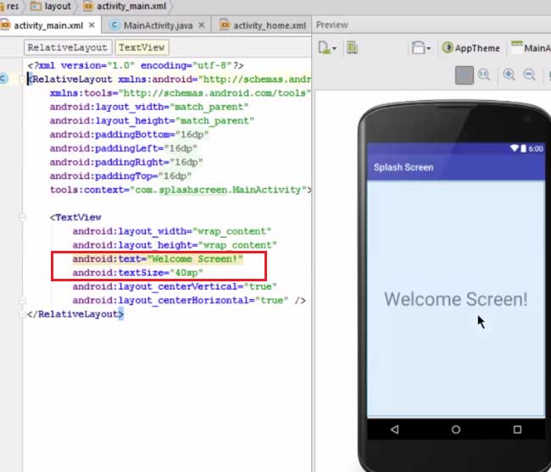
Task: Click the layout folder breadcrumb
Action: [51, 6]
